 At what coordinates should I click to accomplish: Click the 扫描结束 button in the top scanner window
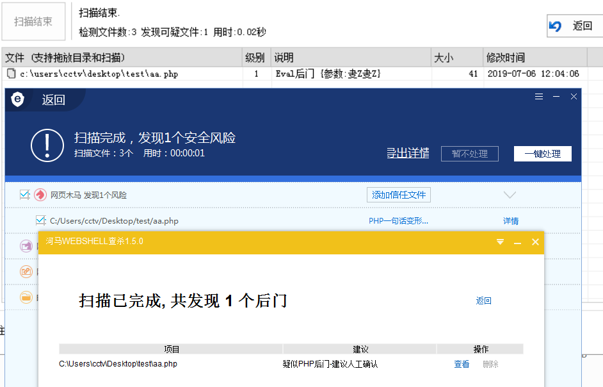click(x=33, y=22)
